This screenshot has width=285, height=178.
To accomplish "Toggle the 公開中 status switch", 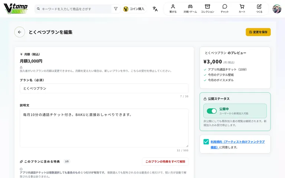I will [x=212, y=111].
